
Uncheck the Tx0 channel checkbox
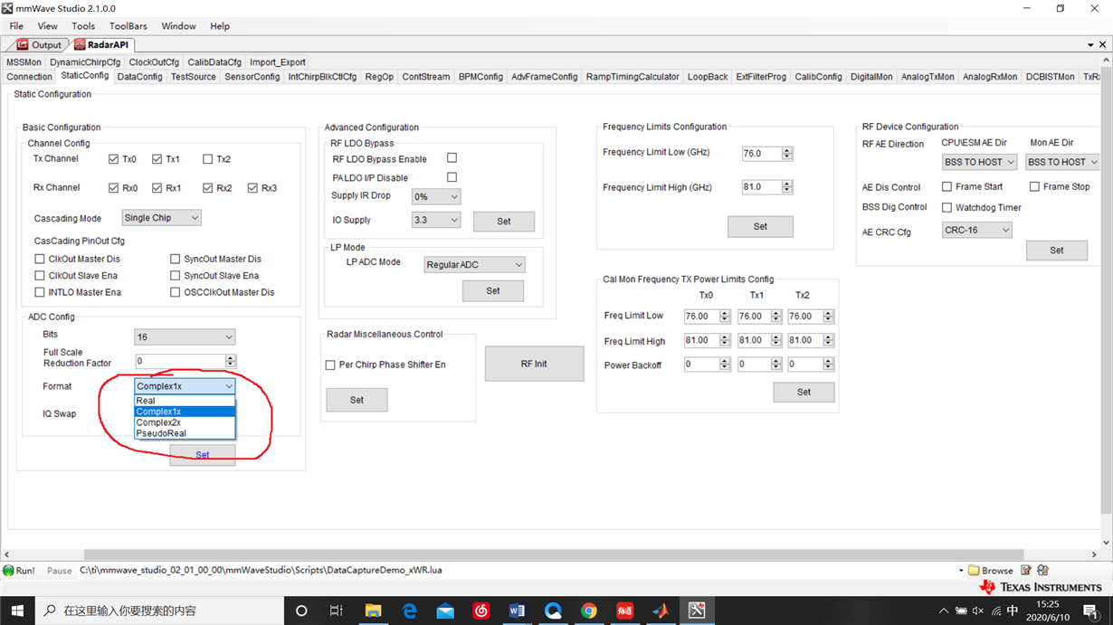[x=113, y=159]
